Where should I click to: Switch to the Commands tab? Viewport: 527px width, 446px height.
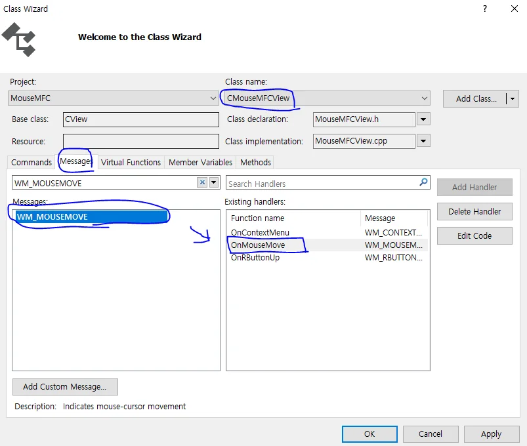[x=32, y=162]
